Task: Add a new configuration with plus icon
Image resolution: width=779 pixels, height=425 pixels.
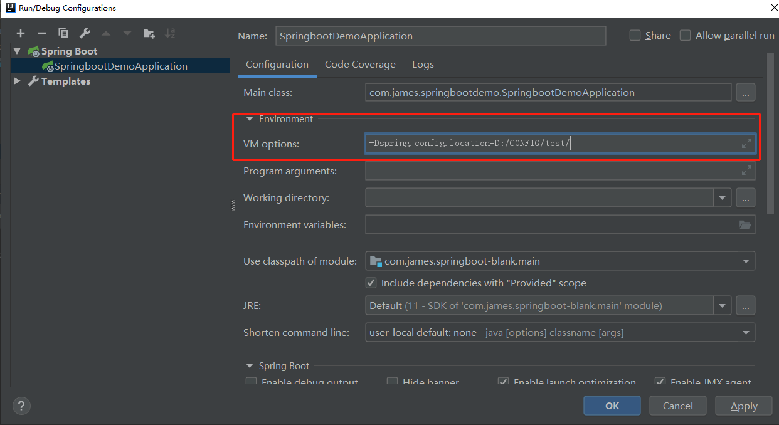Action: pos(21,33)
